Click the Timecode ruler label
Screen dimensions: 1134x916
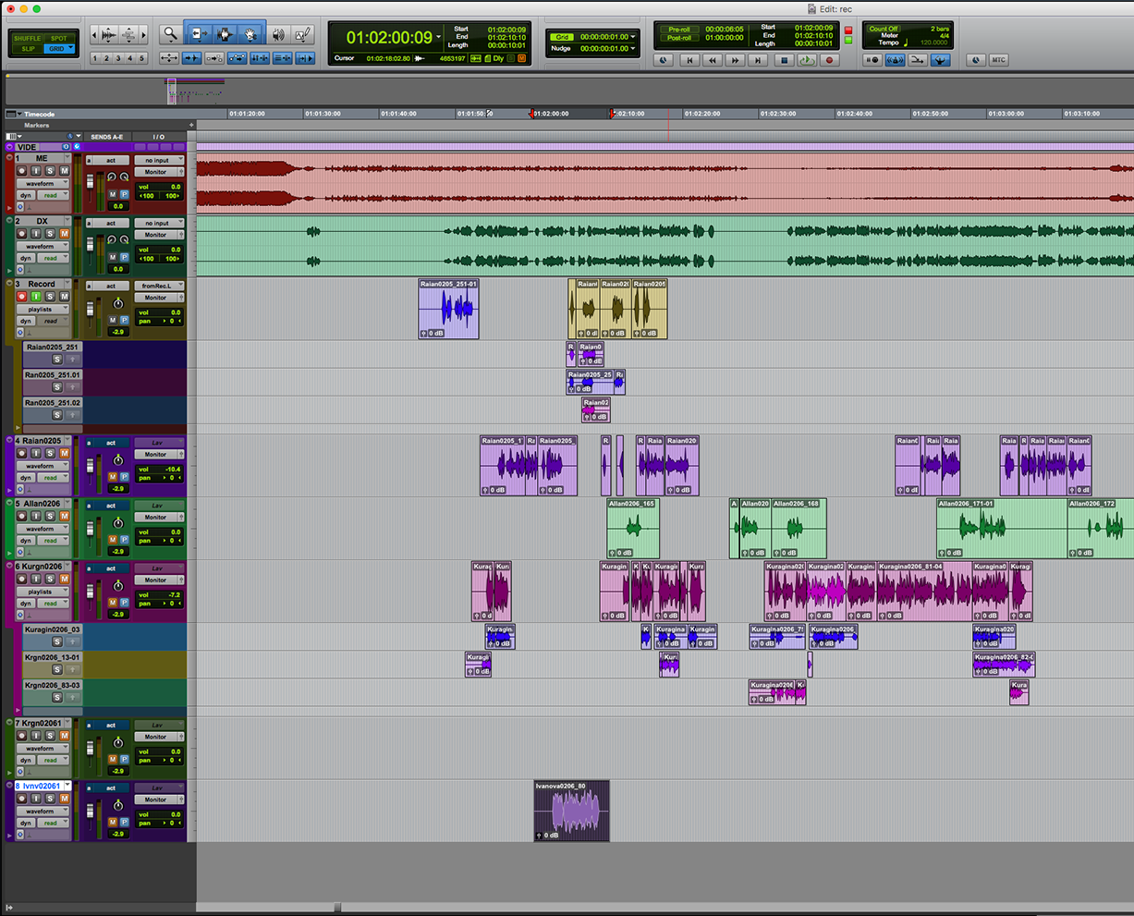click(40, 115)
